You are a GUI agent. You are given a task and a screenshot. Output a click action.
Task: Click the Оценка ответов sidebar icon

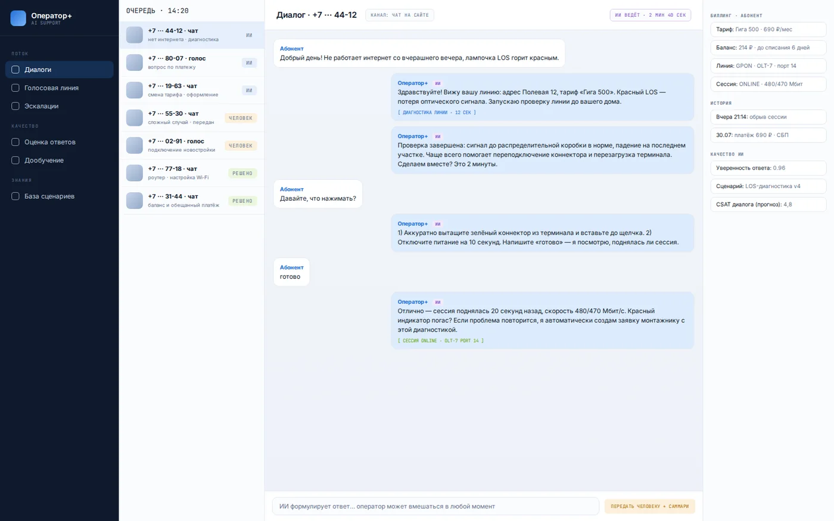pyautogui.click(x=15, y=142)
